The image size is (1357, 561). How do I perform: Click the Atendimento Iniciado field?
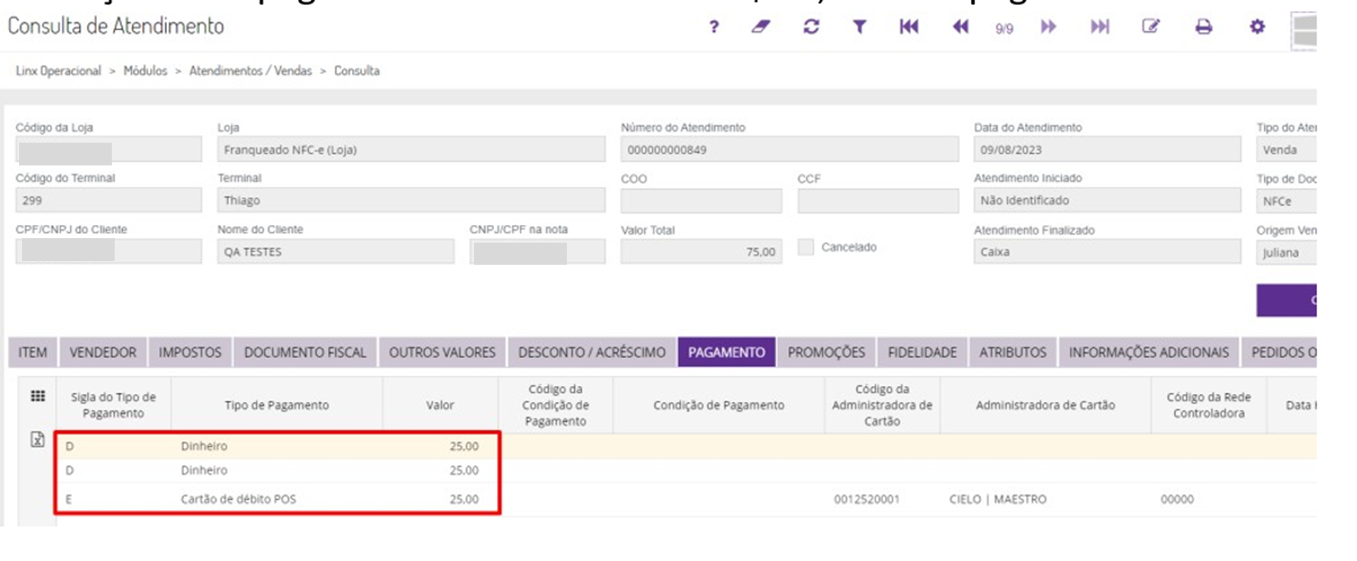tap(1107, 200)
